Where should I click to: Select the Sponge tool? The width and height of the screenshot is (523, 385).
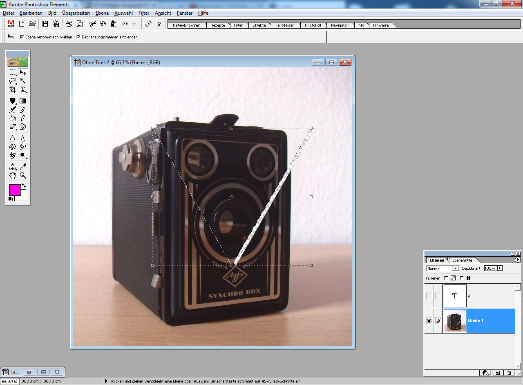(13, 147)
